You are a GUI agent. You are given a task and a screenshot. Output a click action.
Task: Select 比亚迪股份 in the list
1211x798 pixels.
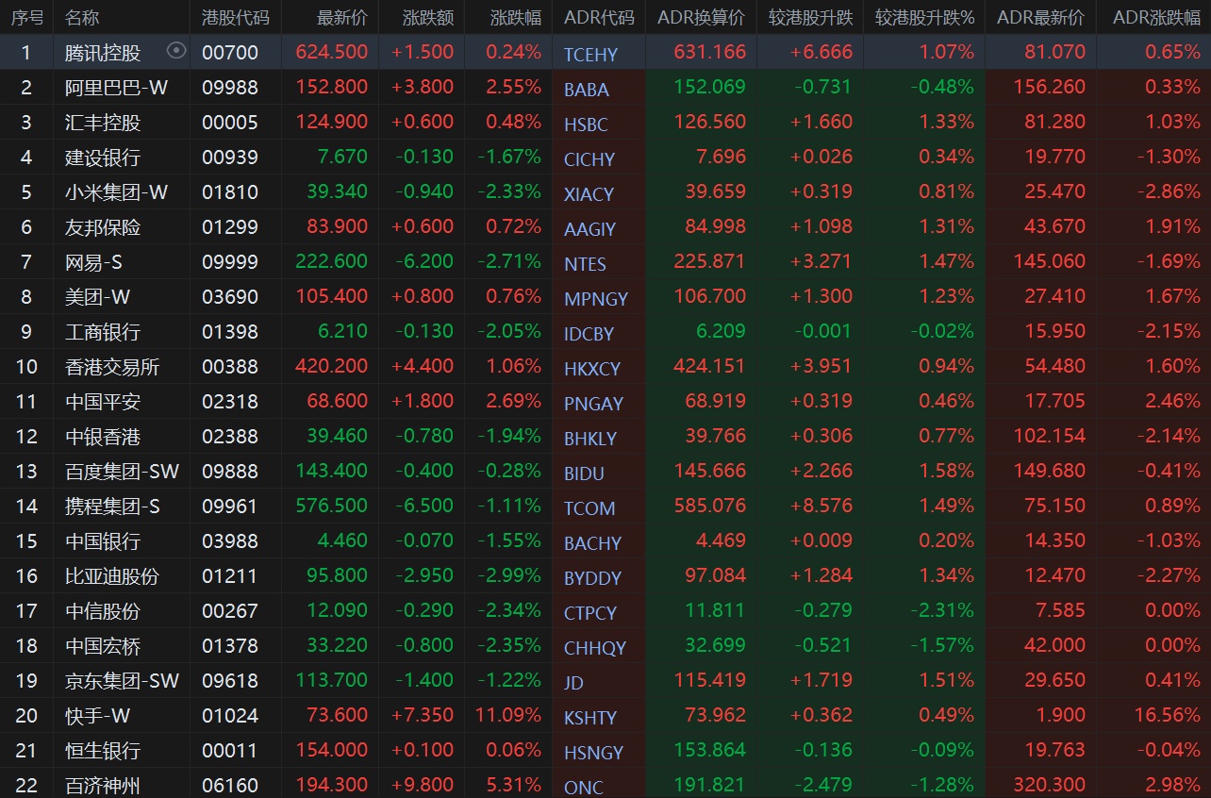[x=112, y=576]
